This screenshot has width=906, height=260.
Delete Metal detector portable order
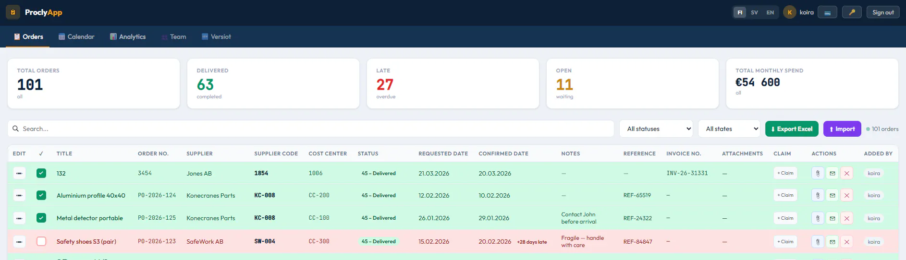click(x=847, y=218)
